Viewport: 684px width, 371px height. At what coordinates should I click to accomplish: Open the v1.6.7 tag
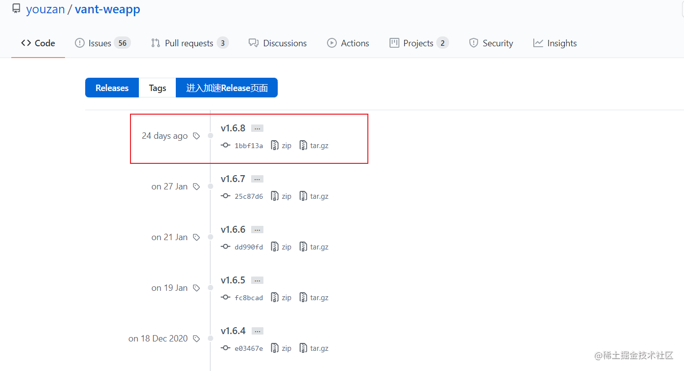(x=233, y=179)
